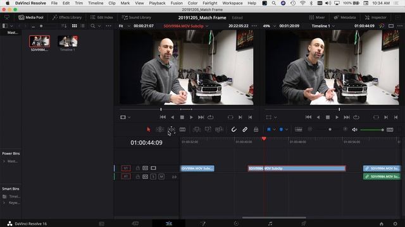Toggle the DIM audio button
The image size is (405, 227).
click(x=390, y=130)
